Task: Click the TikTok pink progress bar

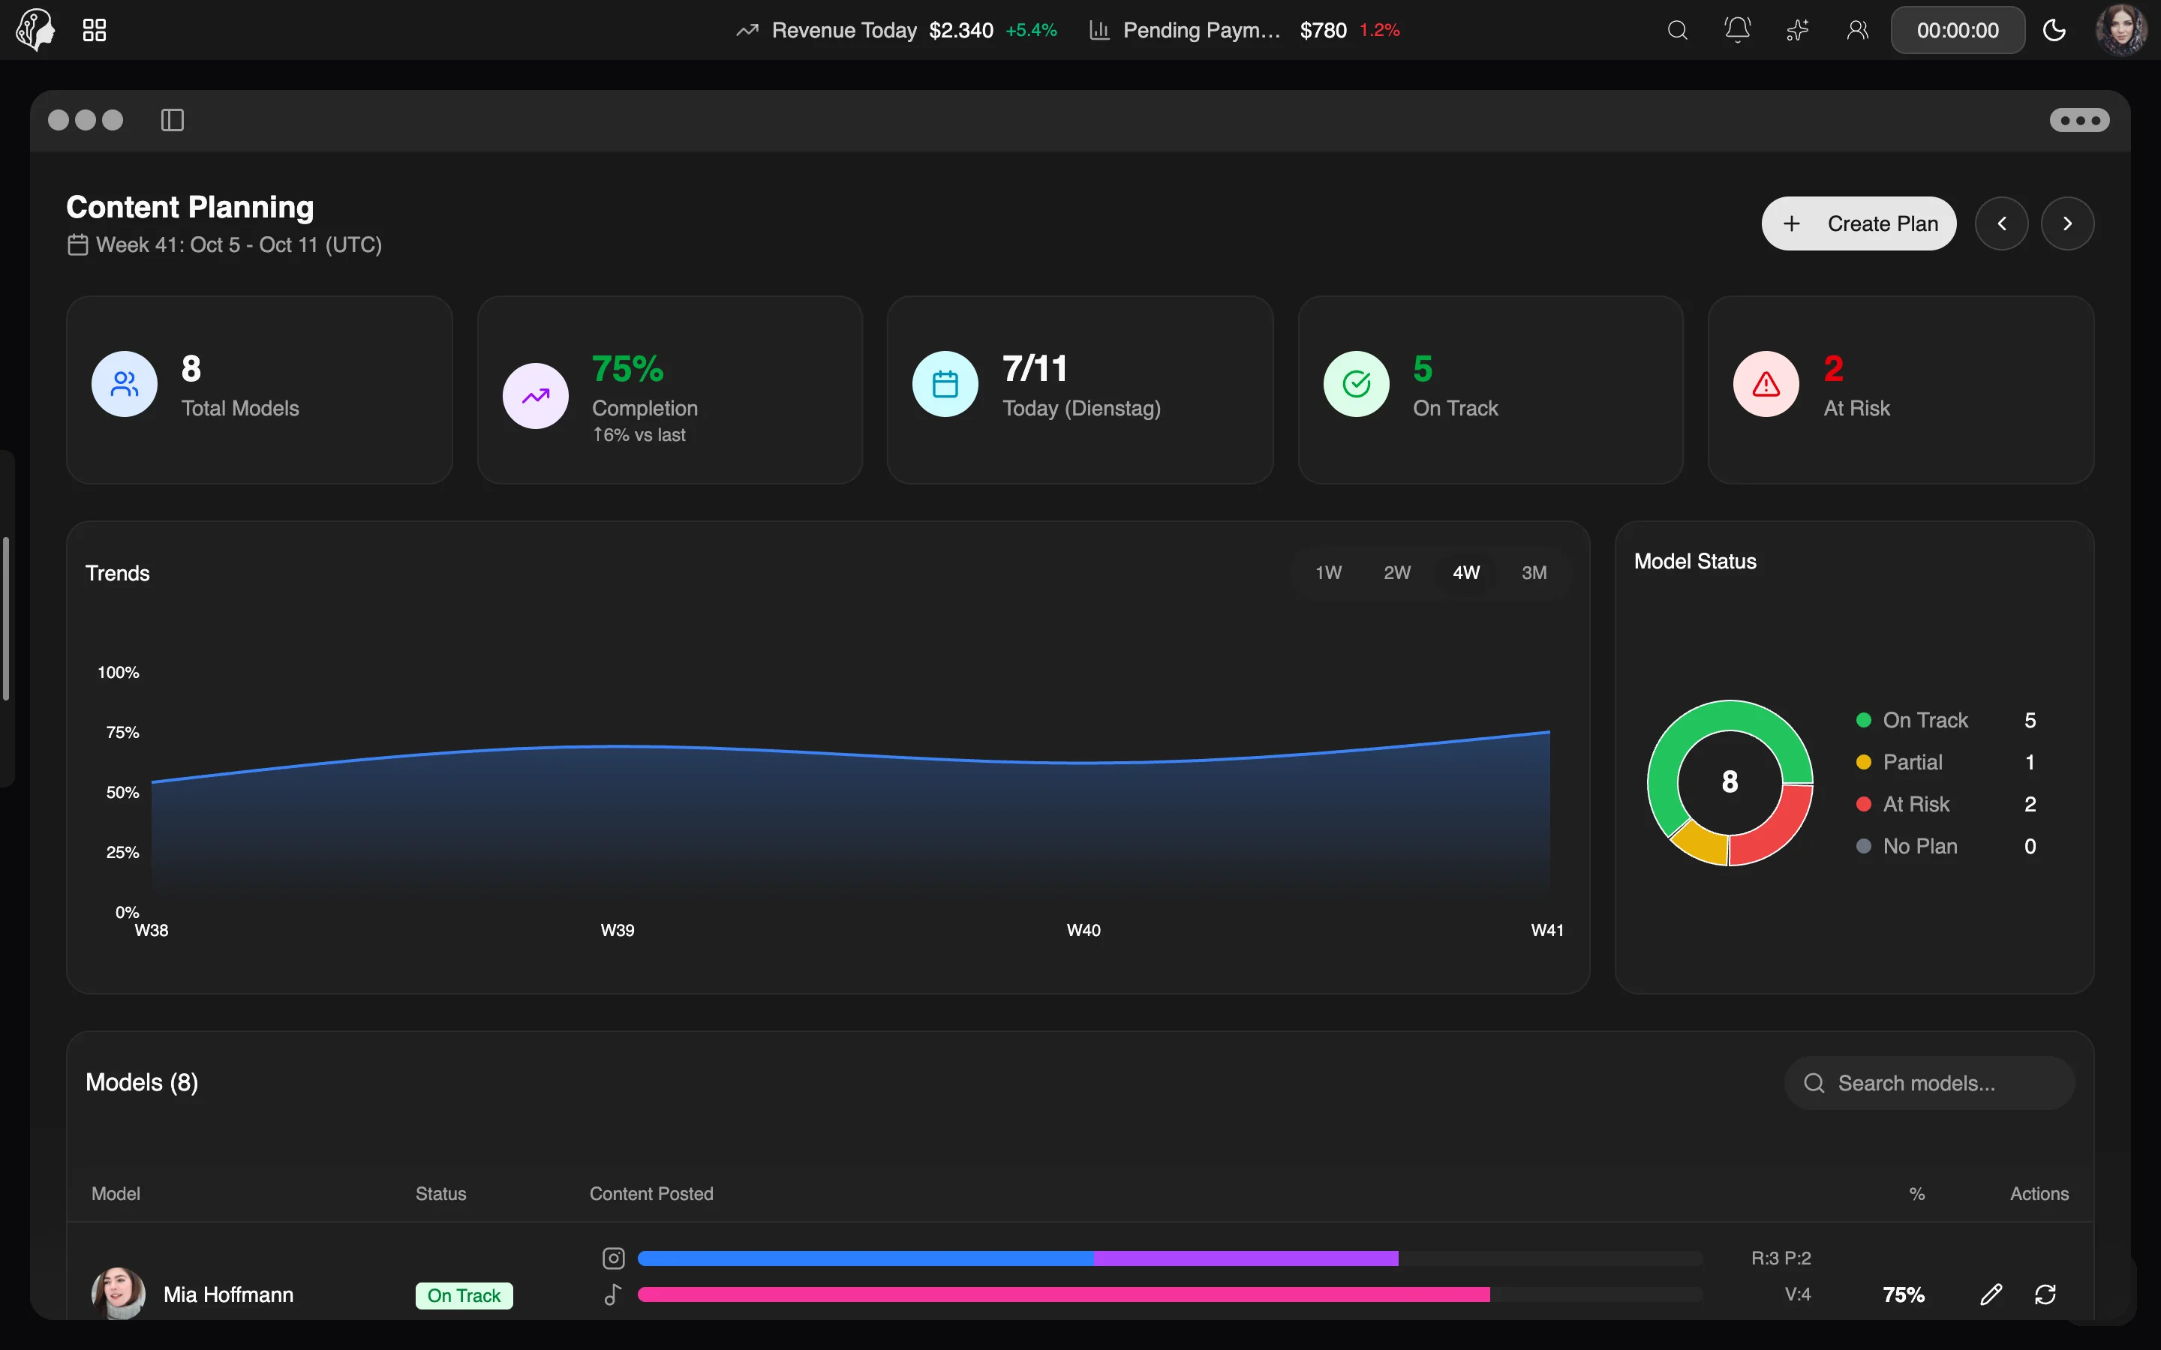Action: click(1170, 1294)
